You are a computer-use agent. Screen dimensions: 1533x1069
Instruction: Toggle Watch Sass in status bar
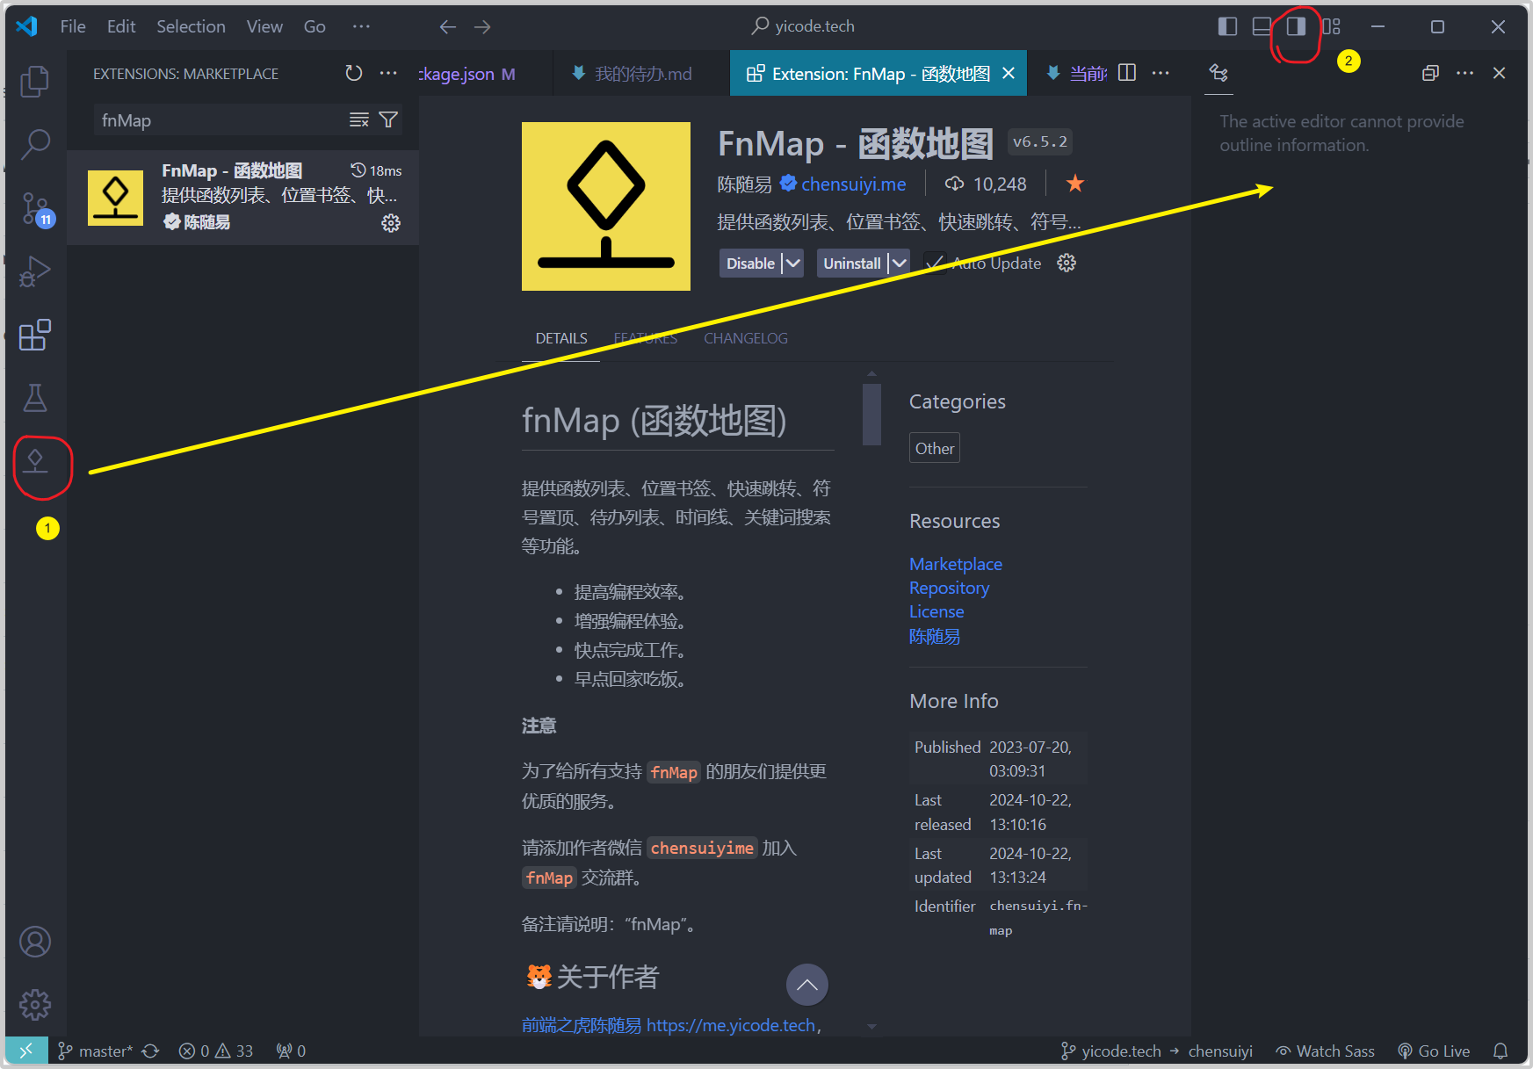(1326, 1051)
